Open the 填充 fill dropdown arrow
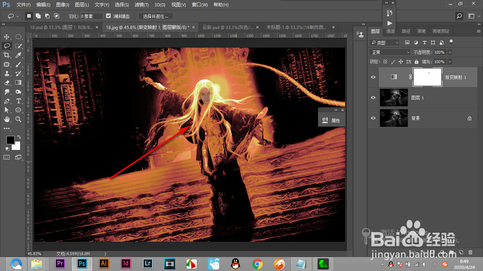 click(450, 61)
